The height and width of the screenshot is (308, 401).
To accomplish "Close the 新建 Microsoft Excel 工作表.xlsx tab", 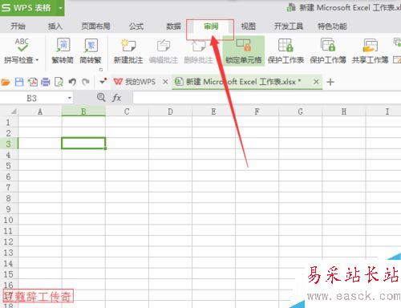I will [x=316, y=82].
